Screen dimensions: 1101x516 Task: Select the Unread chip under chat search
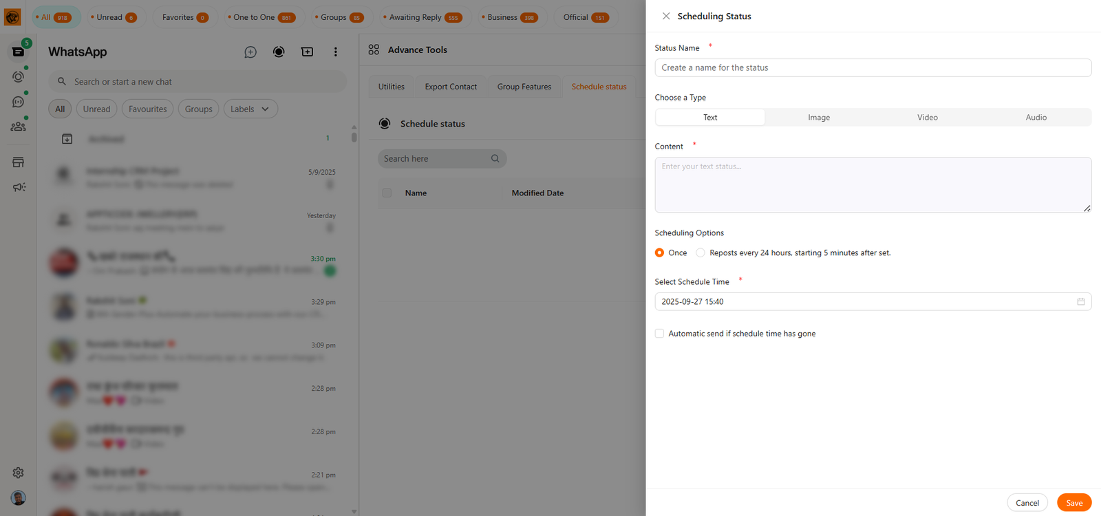(96, 109)
